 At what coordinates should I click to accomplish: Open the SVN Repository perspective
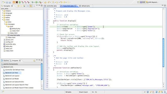tap(152, 2)
